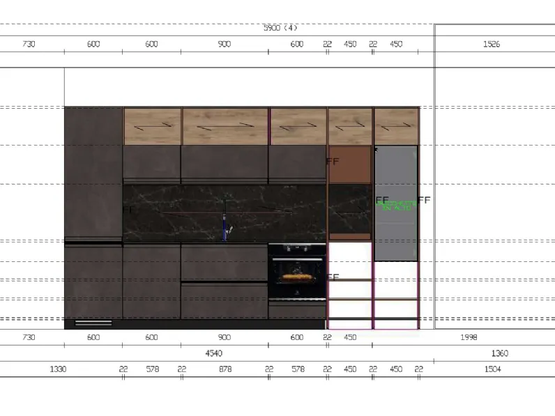This screenshot has height=416, width=555.
Task: Click the "1504" dimension label
Action: pyautogui.click(x=493, y=369)
